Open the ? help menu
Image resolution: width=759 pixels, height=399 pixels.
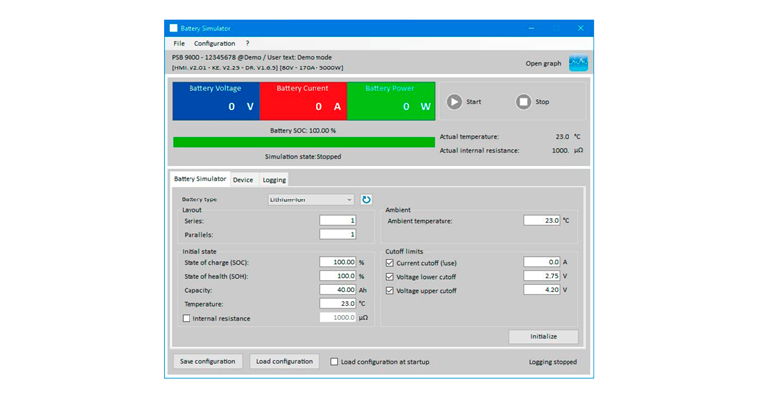247,43
